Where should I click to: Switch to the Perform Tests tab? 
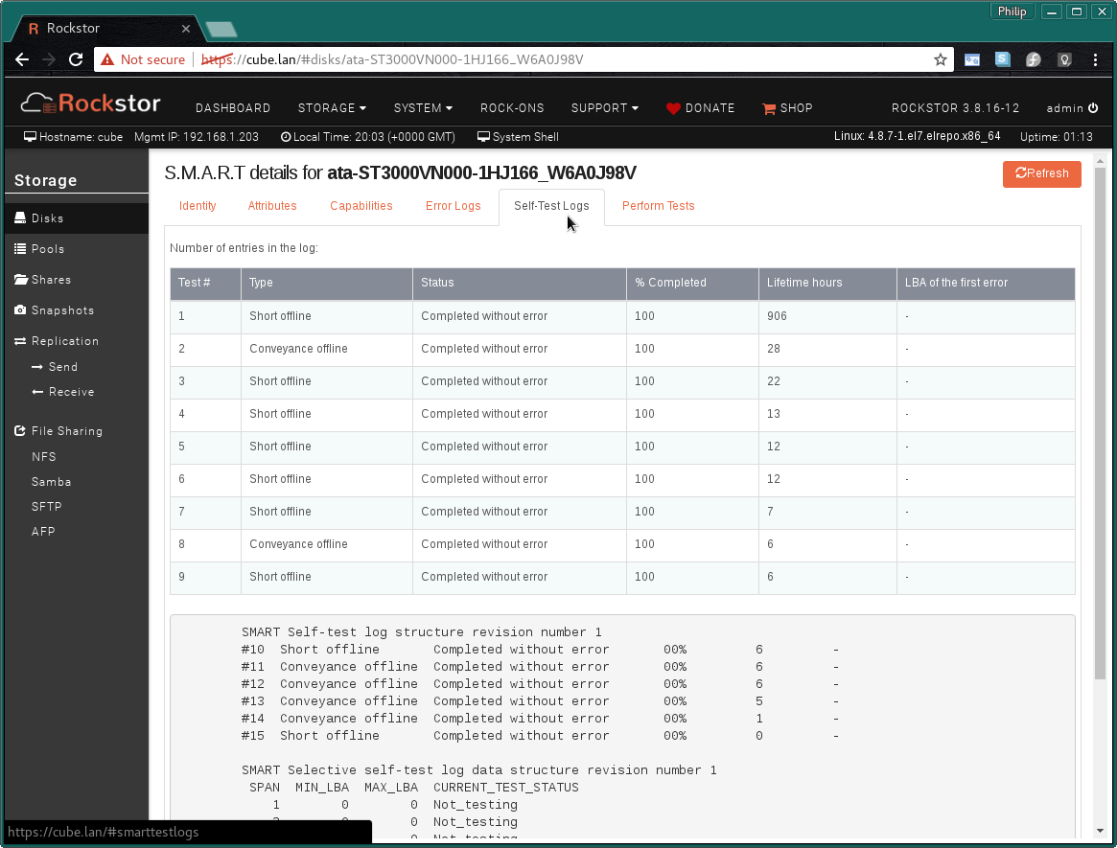click(x=659, y=206)
